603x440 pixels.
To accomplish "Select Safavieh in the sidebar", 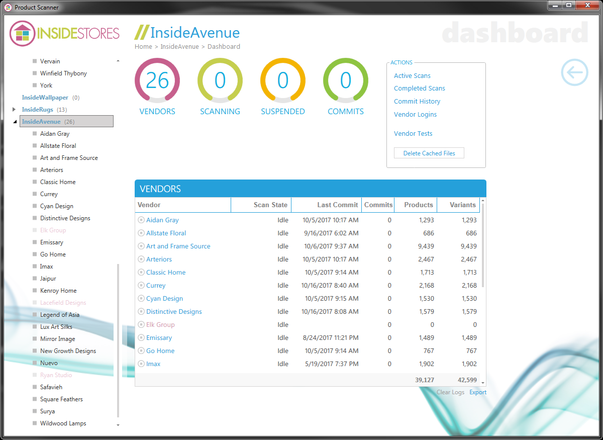I will tap(51, 387).
